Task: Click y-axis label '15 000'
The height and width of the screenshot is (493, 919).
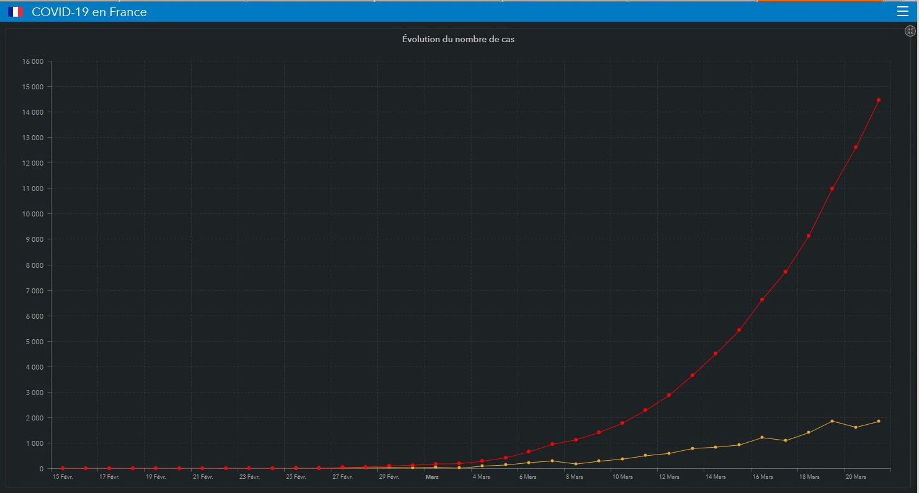Action: pos(33,87)
